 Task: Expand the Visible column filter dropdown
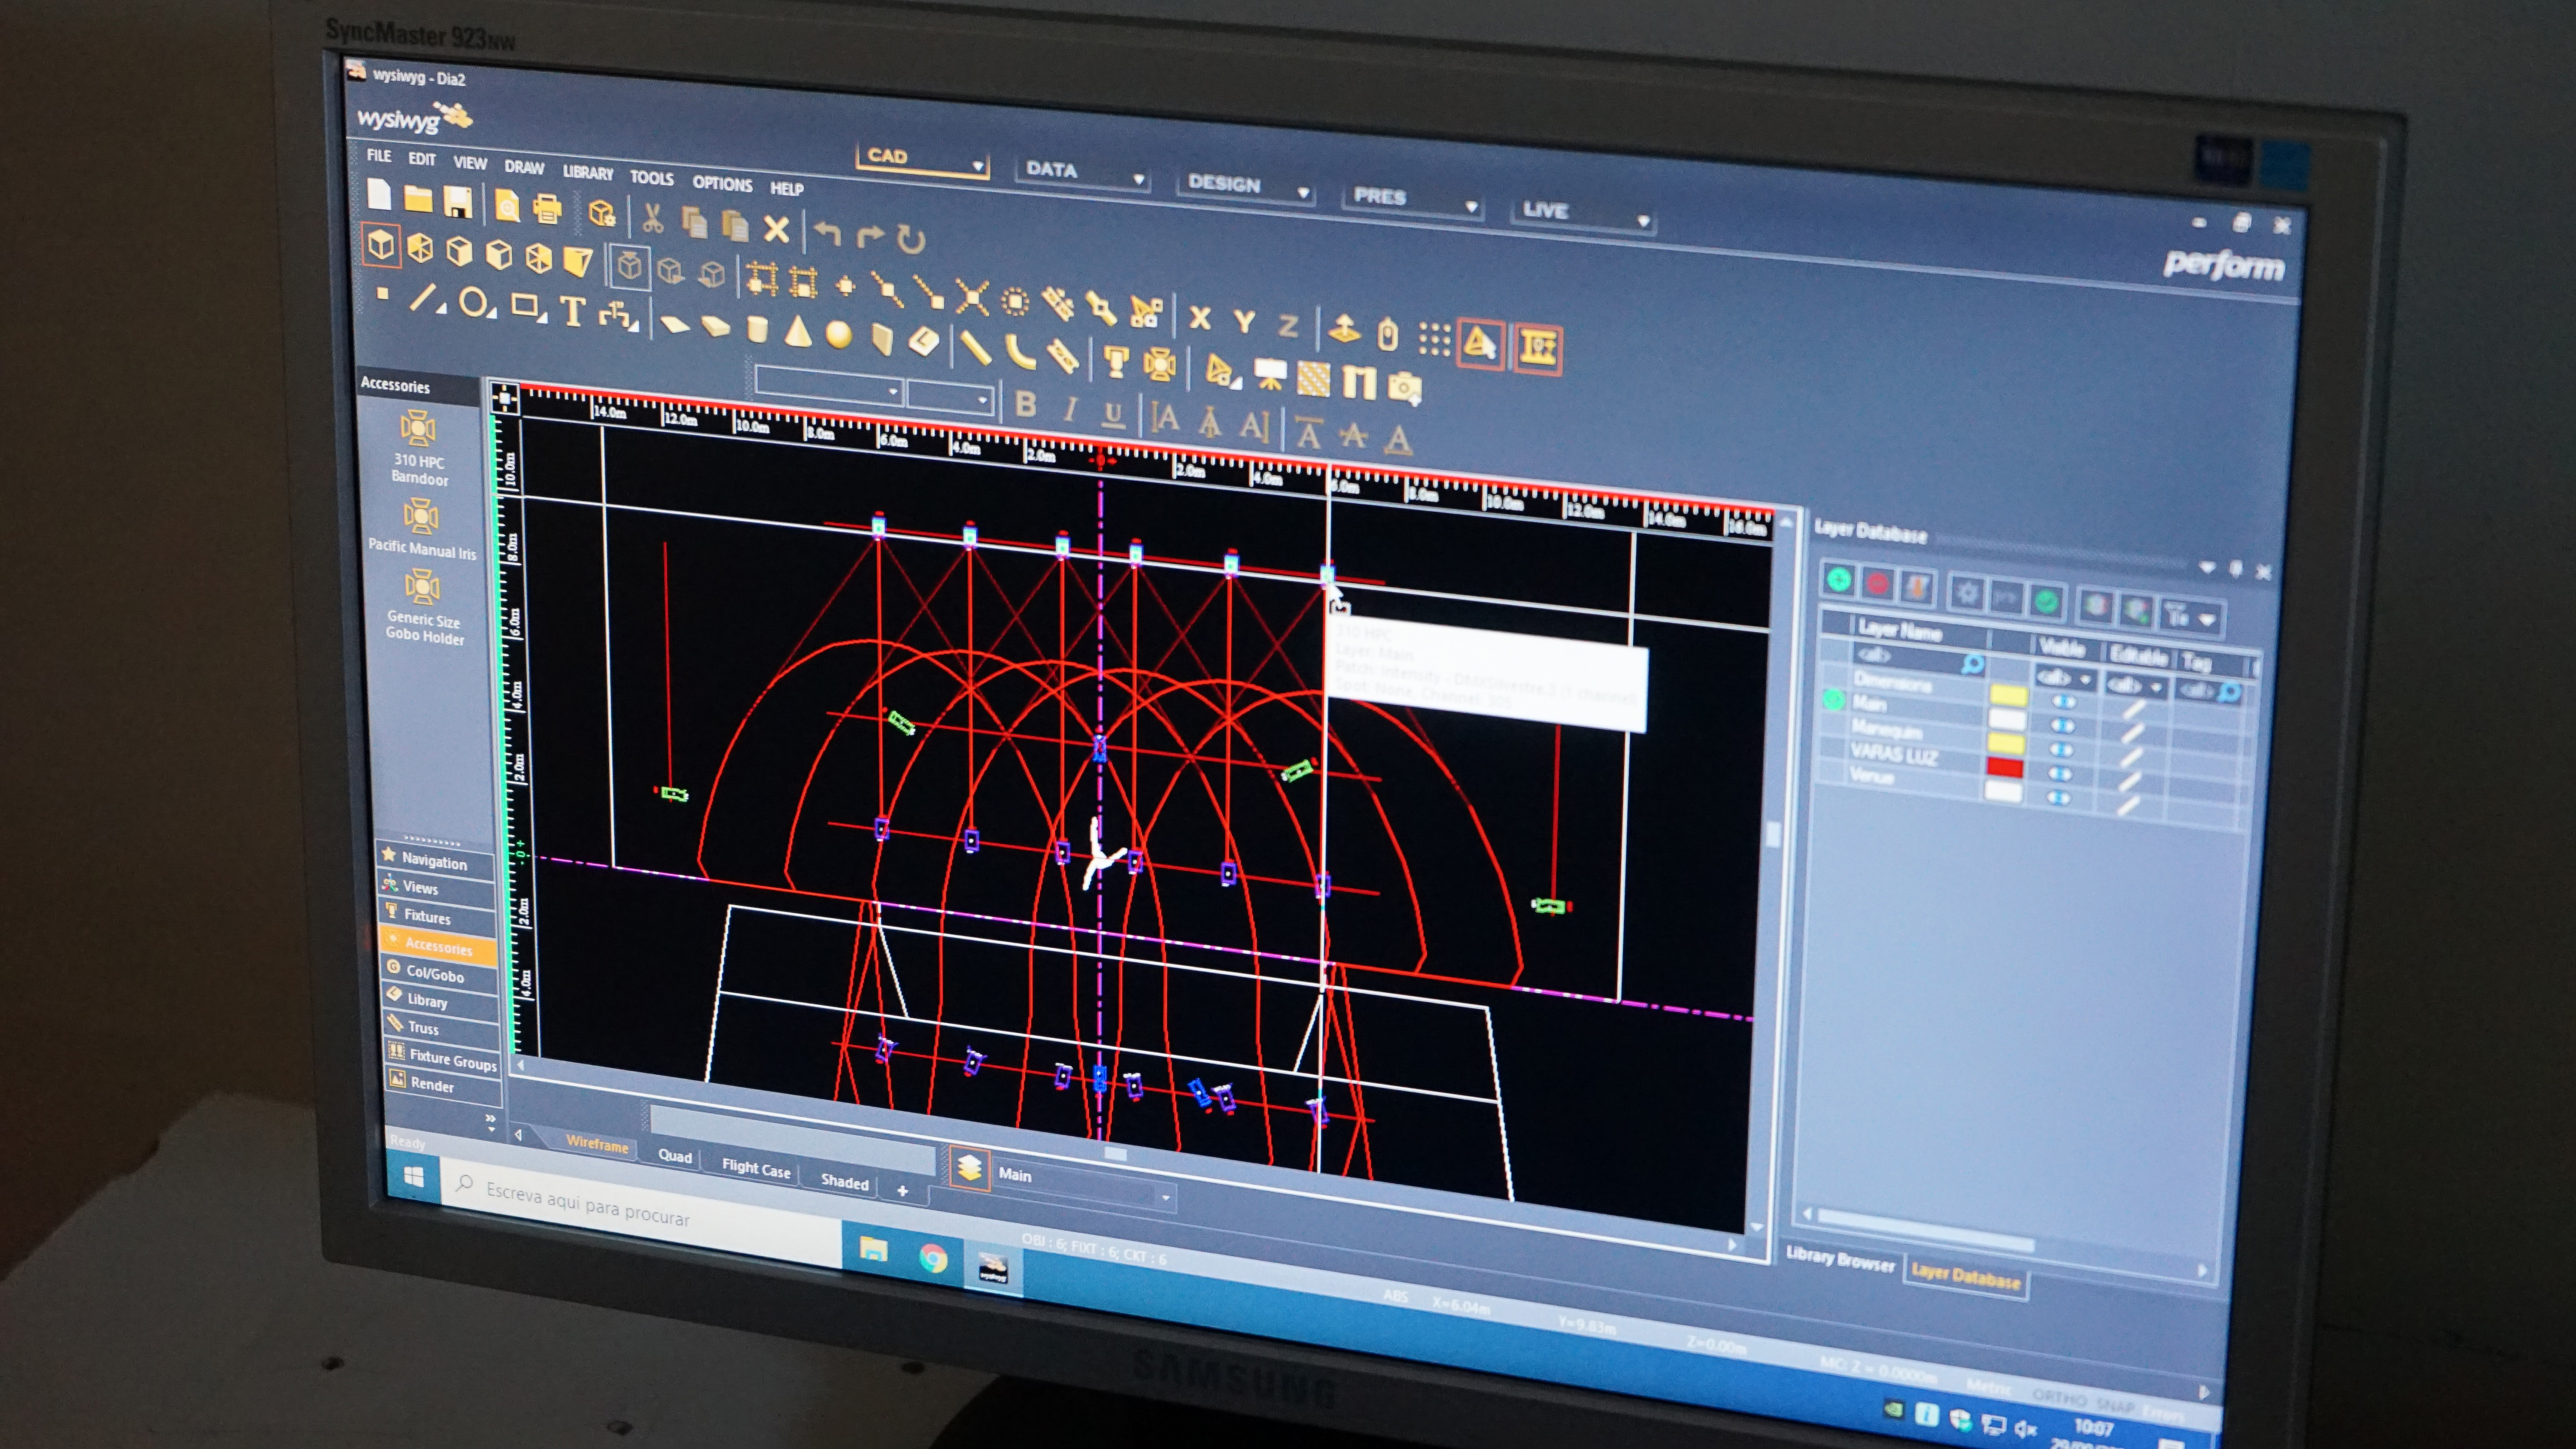tap(2086, 680)
